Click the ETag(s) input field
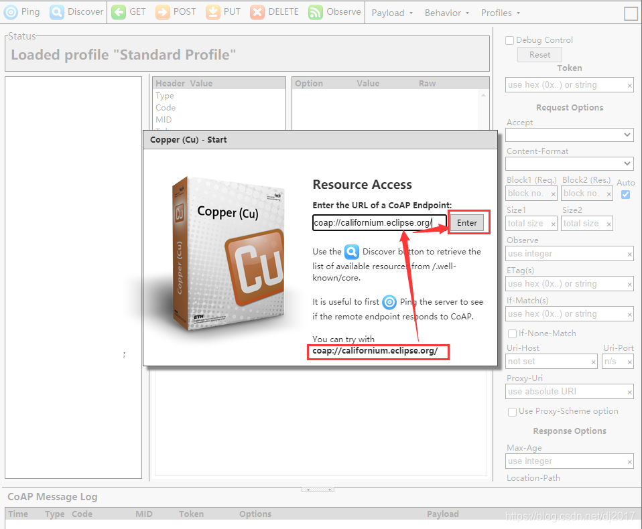The image size is (642, 529). (569, 284)
